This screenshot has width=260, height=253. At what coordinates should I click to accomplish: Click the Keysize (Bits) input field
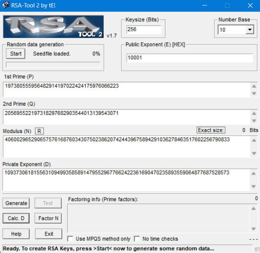coord(144,30)
